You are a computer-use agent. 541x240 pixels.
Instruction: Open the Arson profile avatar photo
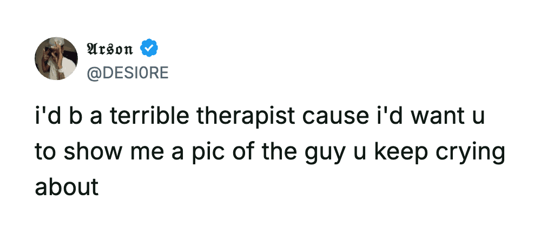point(56,59)
